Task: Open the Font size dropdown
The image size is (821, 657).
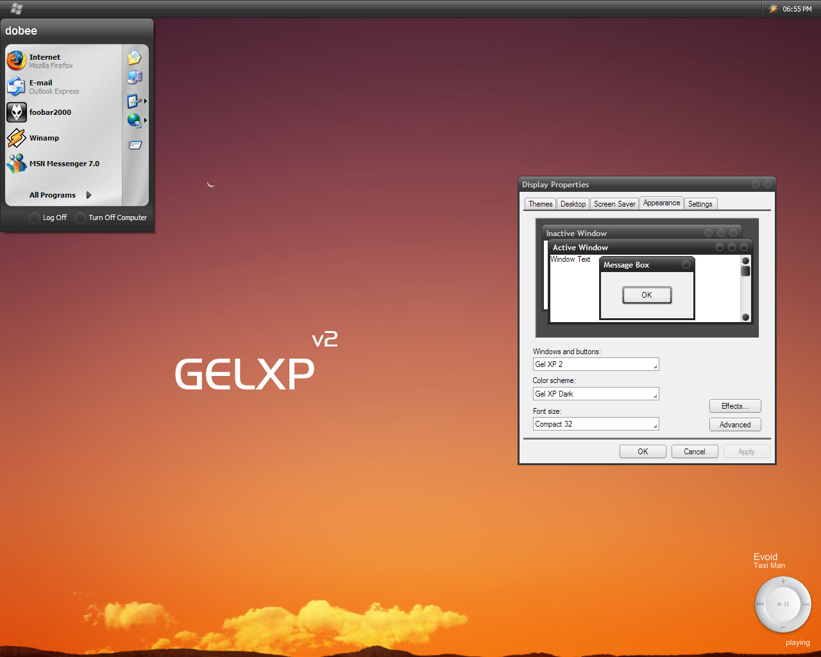Action: [596, 424]
